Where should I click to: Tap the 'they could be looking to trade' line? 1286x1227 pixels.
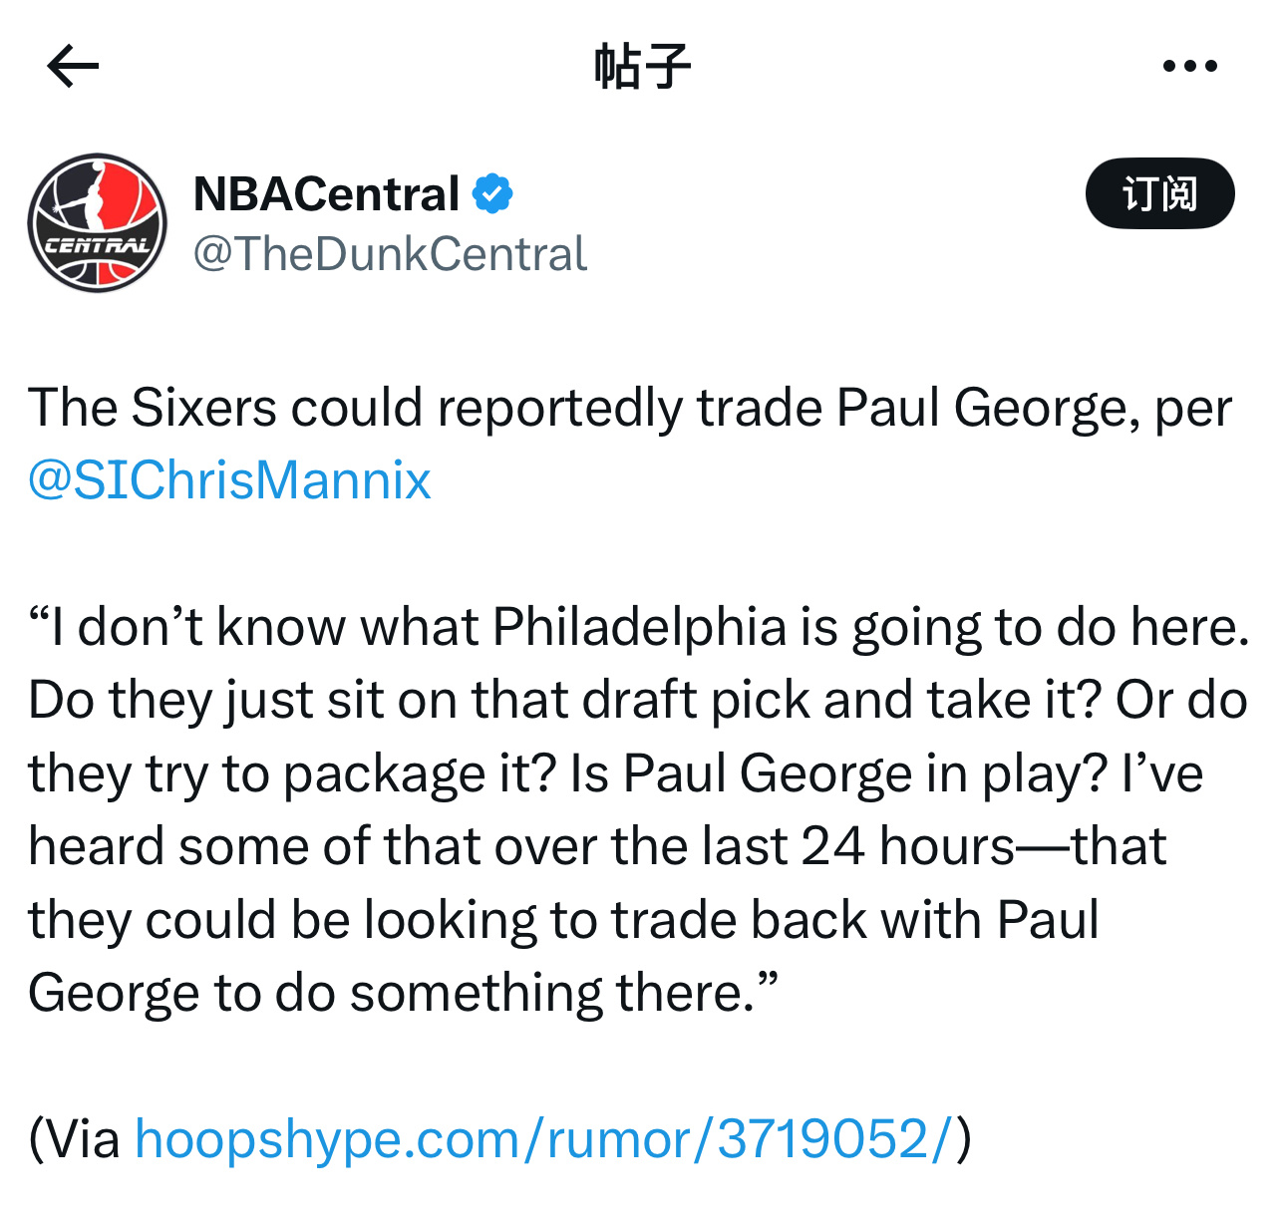pyautogui.click(x=563, y=920)
